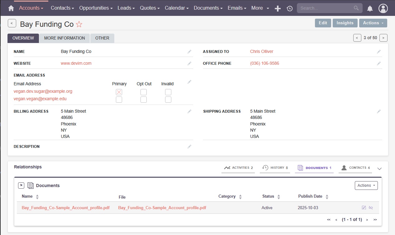Click the Home icon in navigation bar
Viewport: 395px width, 235px height.
[11, 8]
